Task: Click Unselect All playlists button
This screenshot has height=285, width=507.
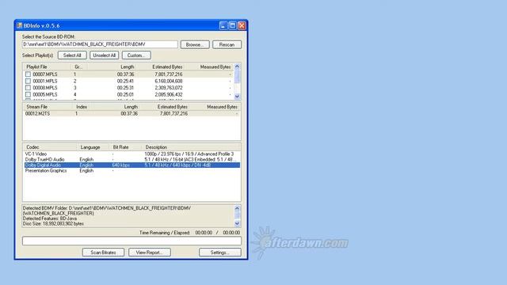Action: 104,55
